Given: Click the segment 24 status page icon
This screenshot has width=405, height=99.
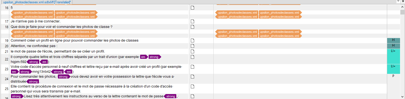Looking at the screenshot, I should pos(192,76).
